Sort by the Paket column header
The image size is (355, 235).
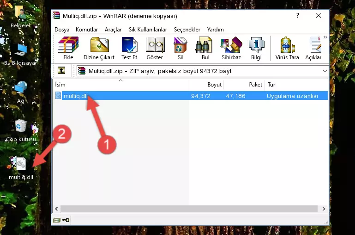click(244, 84)
